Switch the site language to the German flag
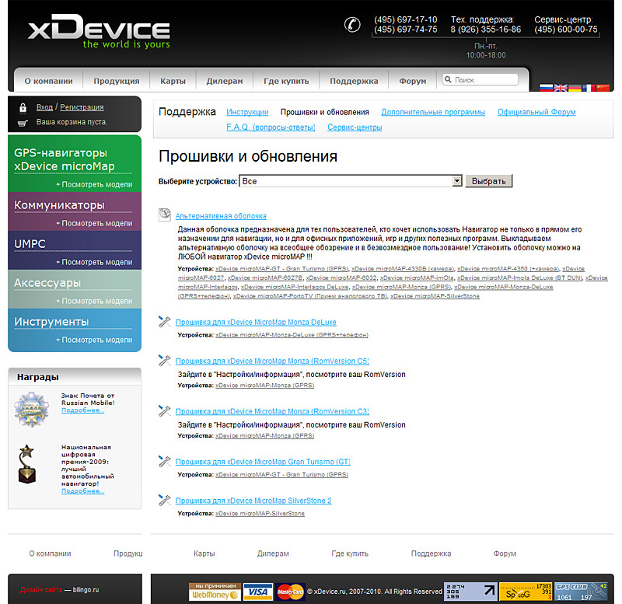 (x=575, y=88)
